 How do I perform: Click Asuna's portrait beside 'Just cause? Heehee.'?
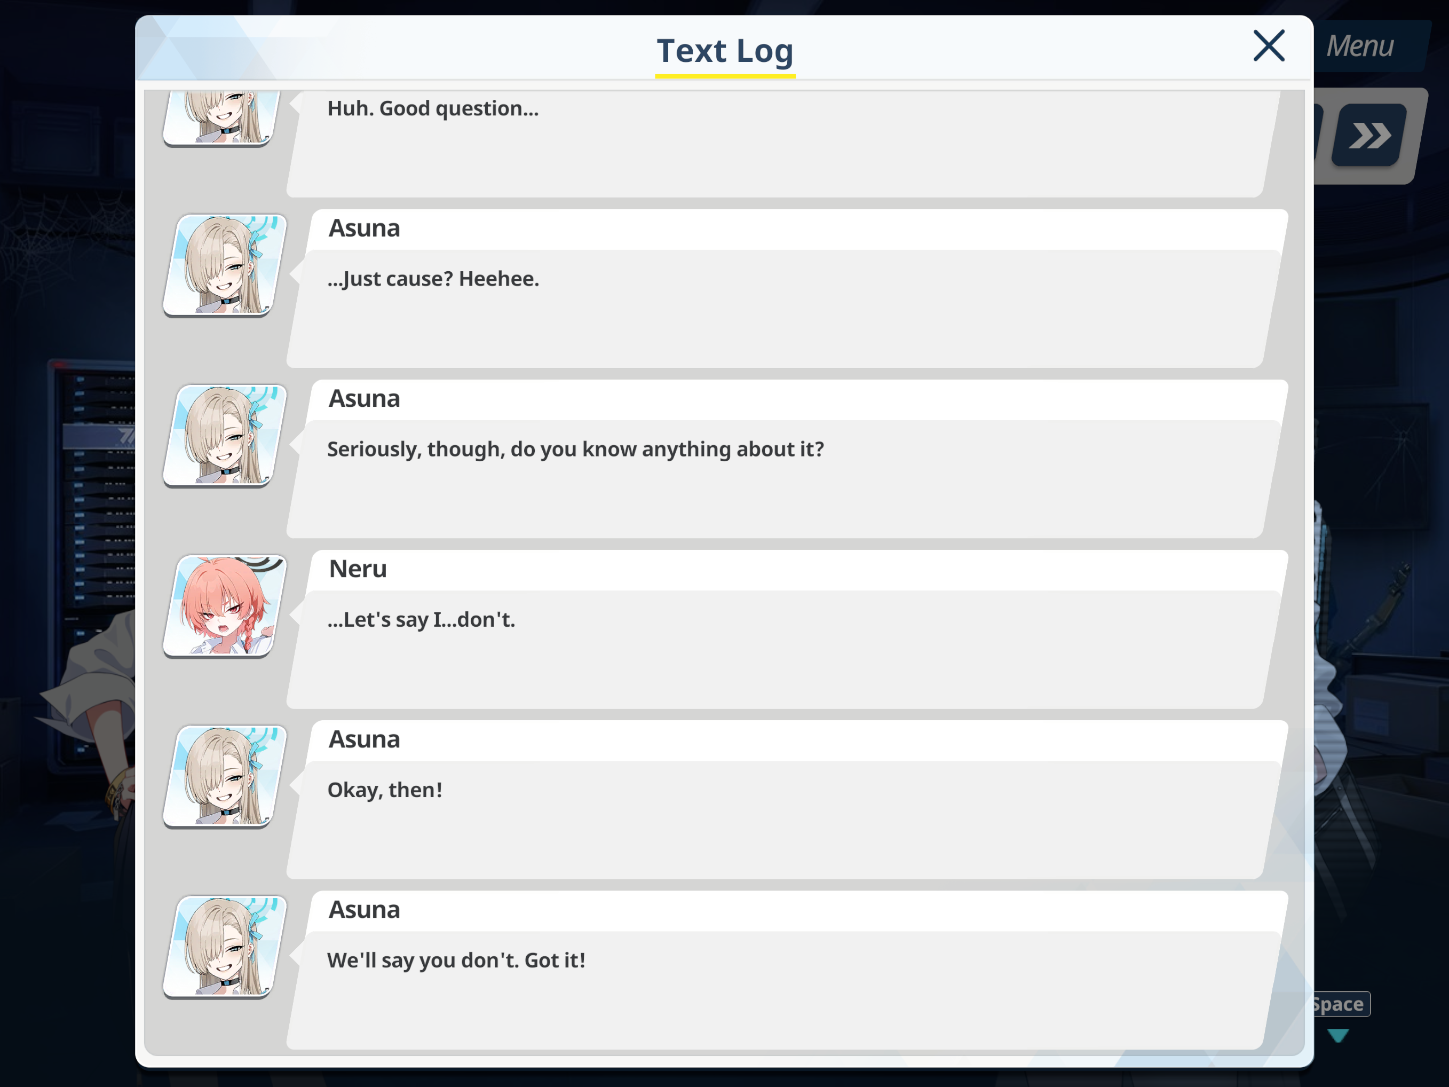click(x=225, y=265)
